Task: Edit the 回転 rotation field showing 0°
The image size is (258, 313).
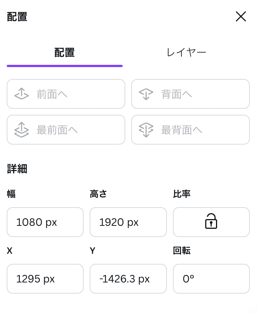Action: (211, 279)
